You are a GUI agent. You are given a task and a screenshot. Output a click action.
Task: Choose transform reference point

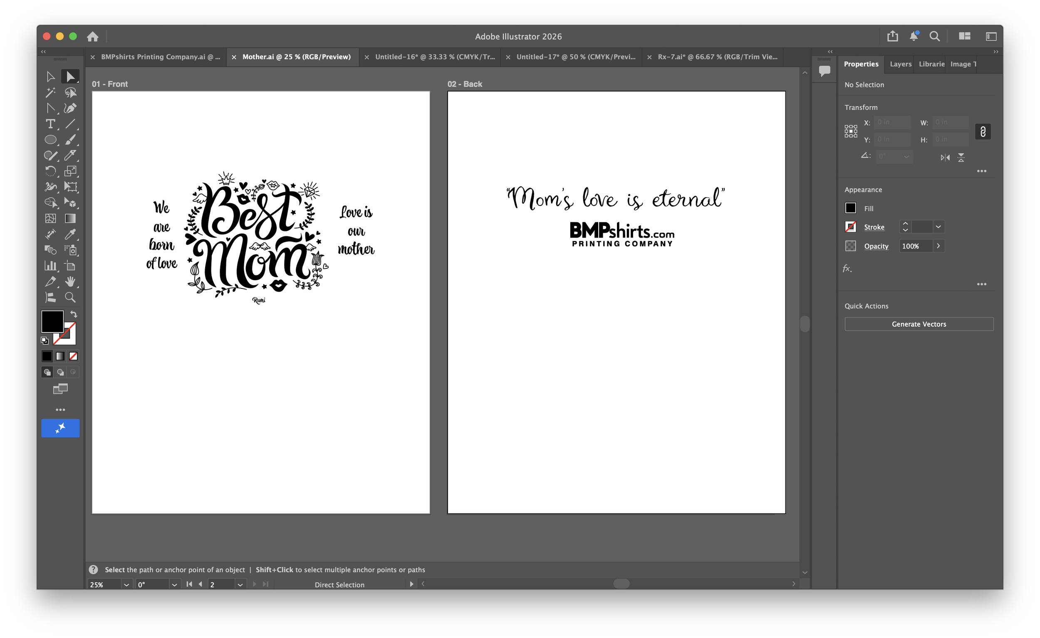coord(851,132)
